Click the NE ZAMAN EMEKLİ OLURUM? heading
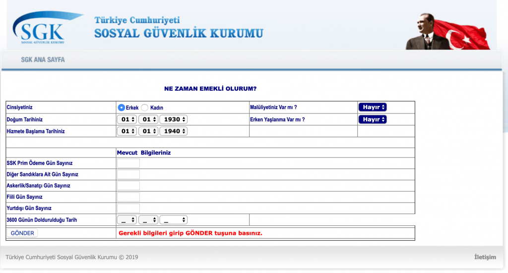 click(x=210, y=89)
